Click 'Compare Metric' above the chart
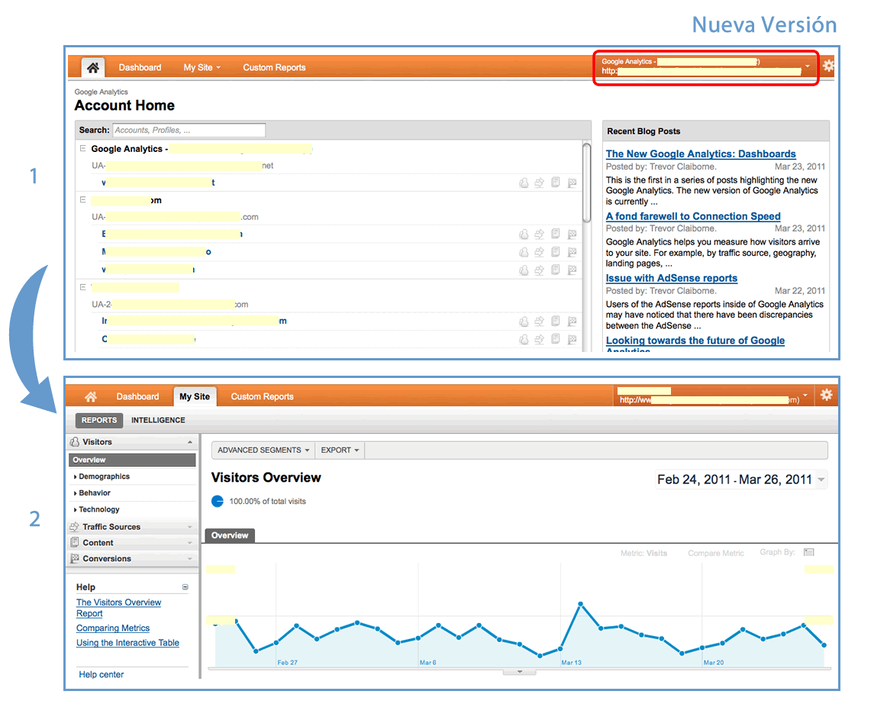 715,554
